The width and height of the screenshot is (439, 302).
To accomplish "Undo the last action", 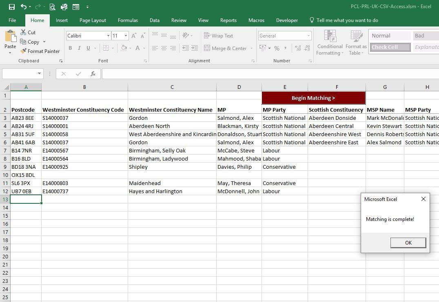I will (24, 7).
